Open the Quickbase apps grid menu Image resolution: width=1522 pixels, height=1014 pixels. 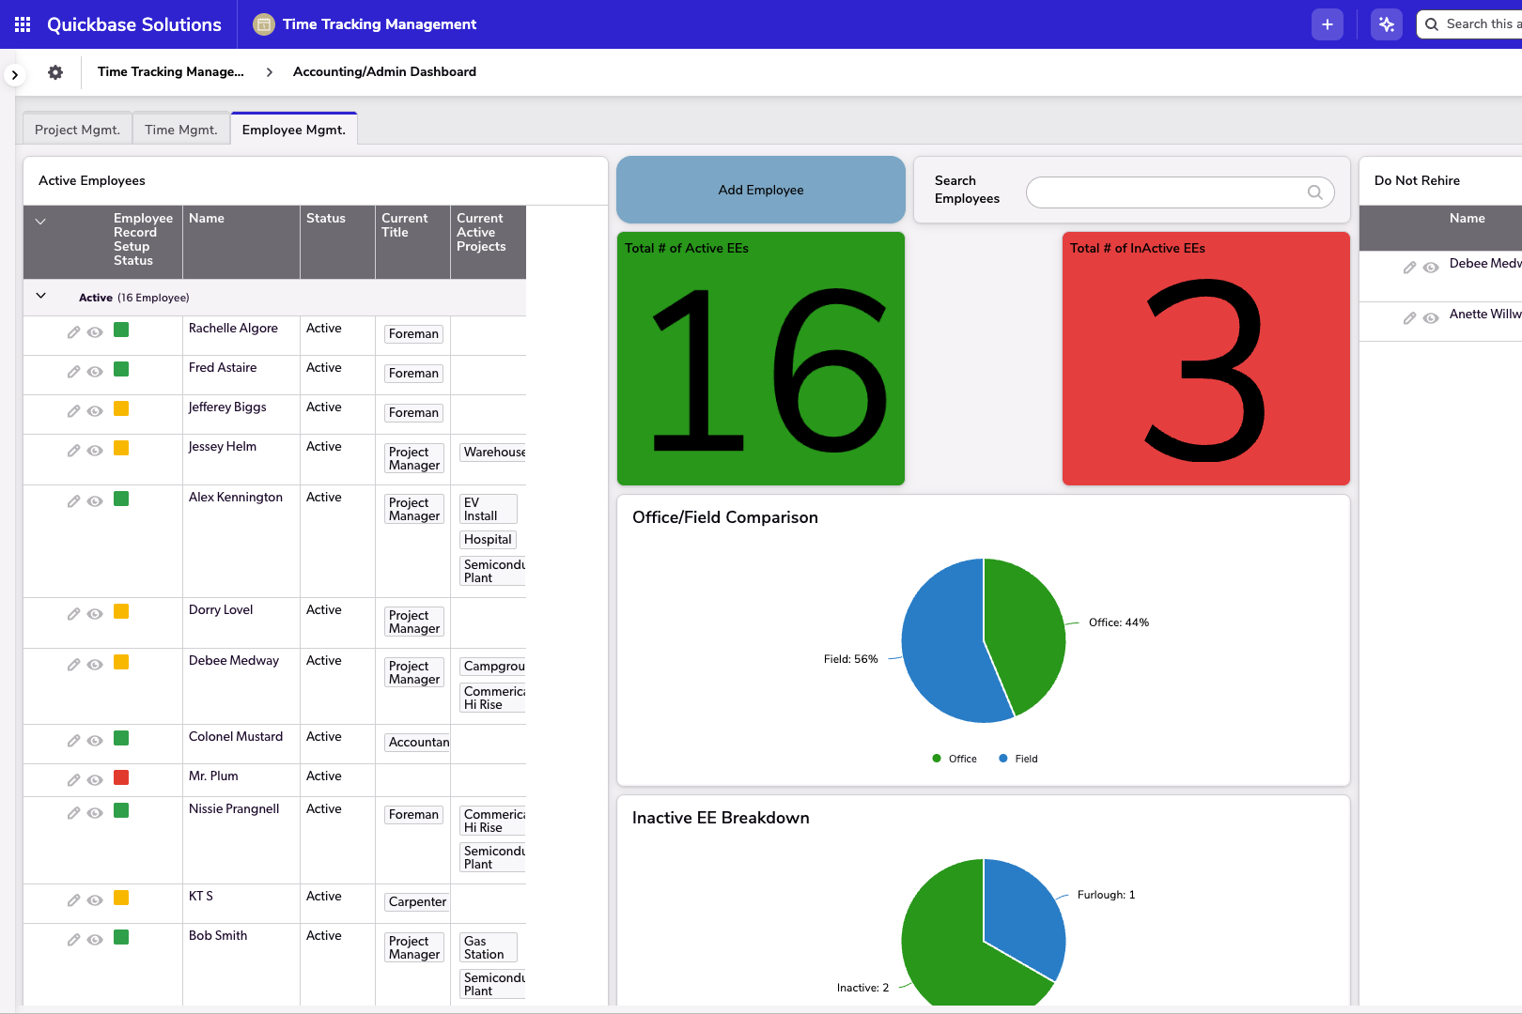pos(23,23)
